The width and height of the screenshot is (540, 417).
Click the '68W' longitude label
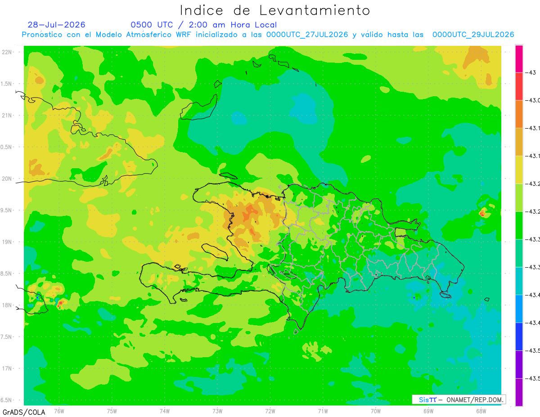point(481,411)
